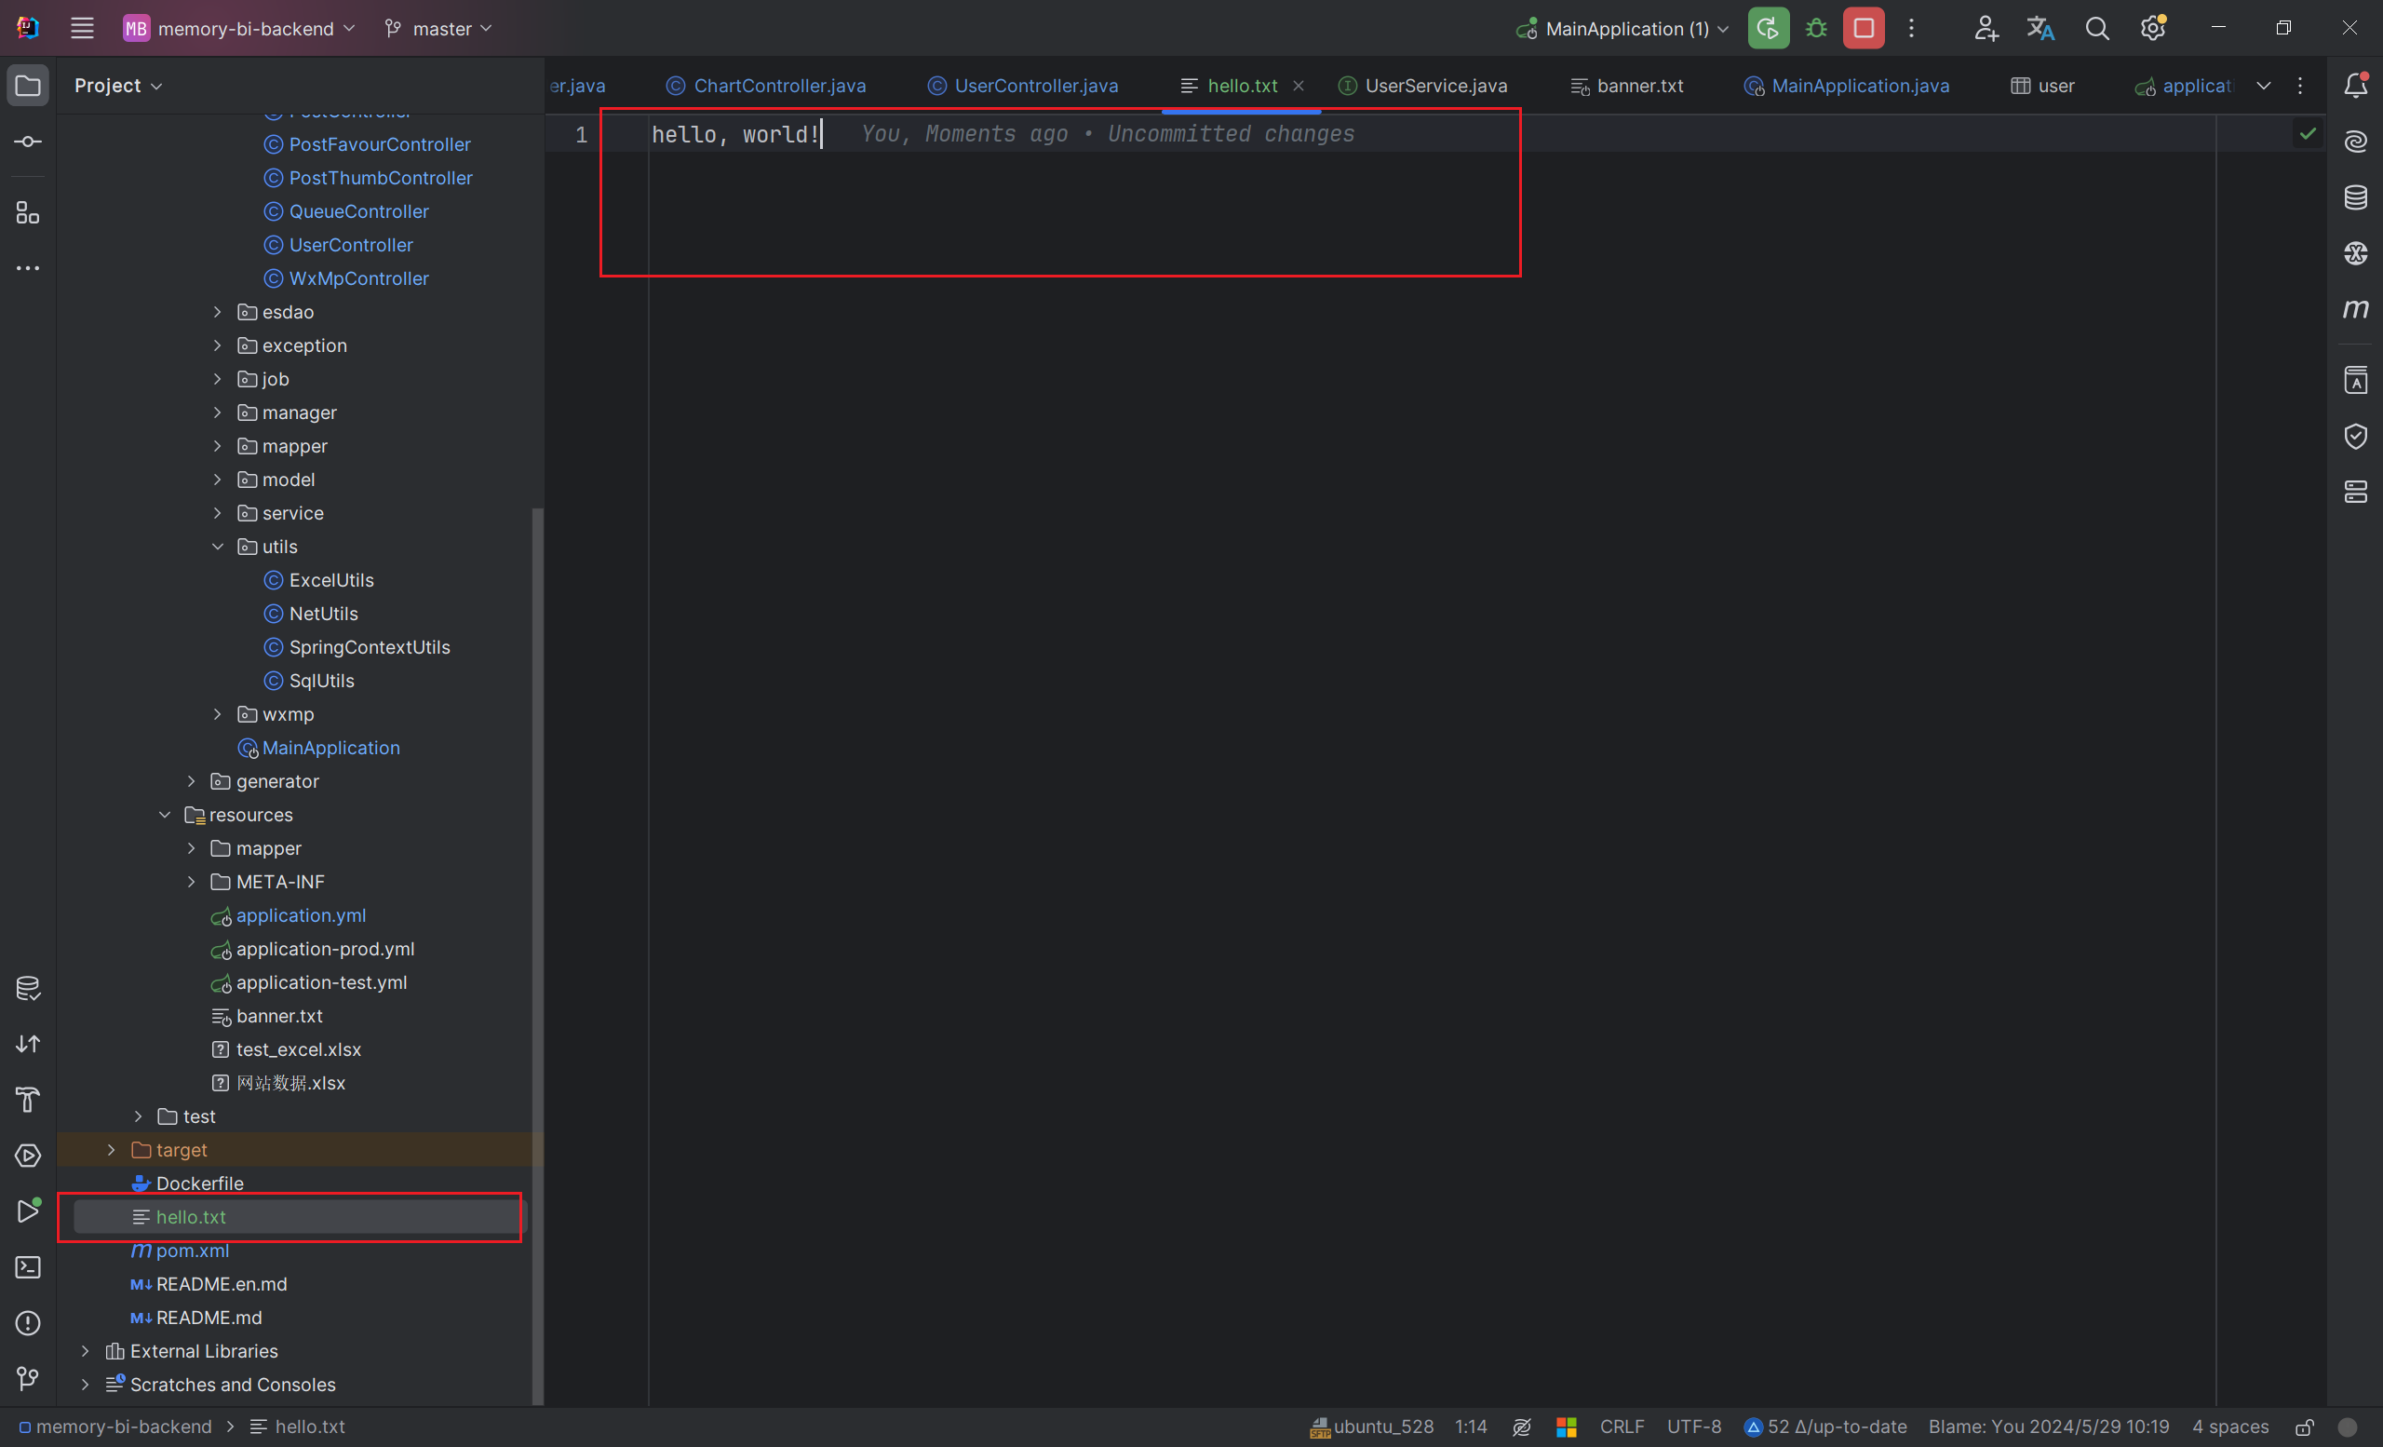The height and width of the screenshot is (1447, 2383).
Task: Change CRLF line separator in status bar
Action: pyautogui.click(x=1622, y=1427)
